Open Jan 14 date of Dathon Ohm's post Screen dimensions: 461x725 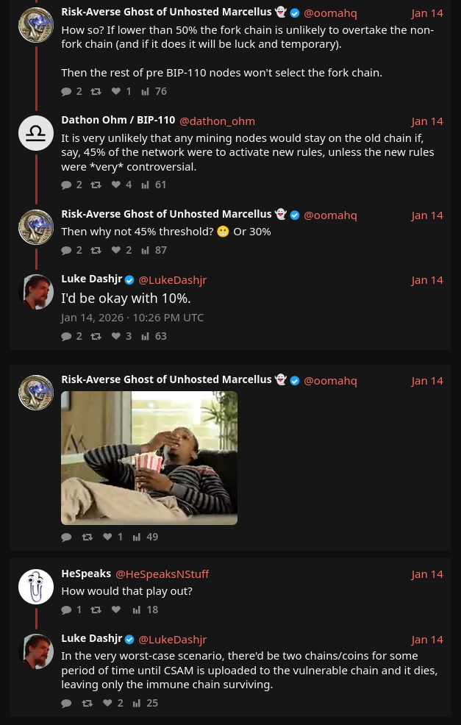point(427,121)
